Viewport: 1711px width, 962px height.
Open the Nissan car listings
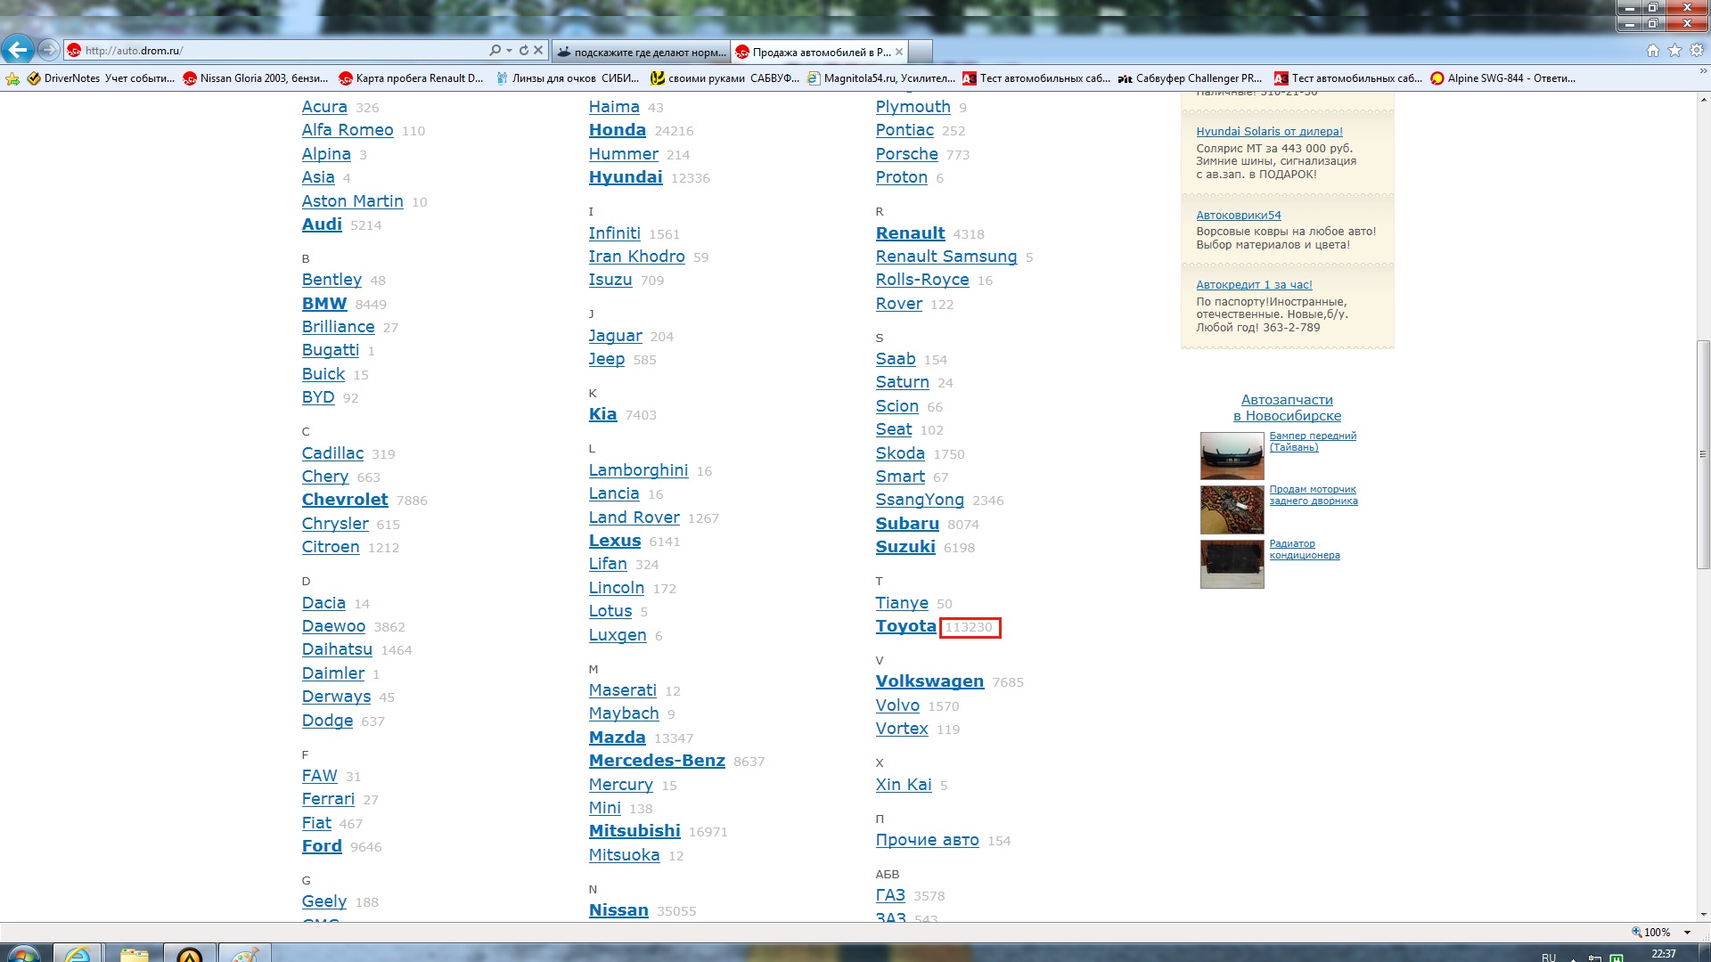(x=618, y=910)
